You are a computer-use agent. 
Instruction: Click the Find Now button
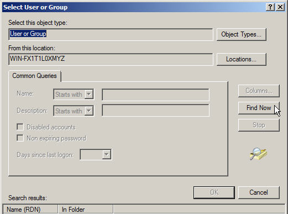(259, 108)
